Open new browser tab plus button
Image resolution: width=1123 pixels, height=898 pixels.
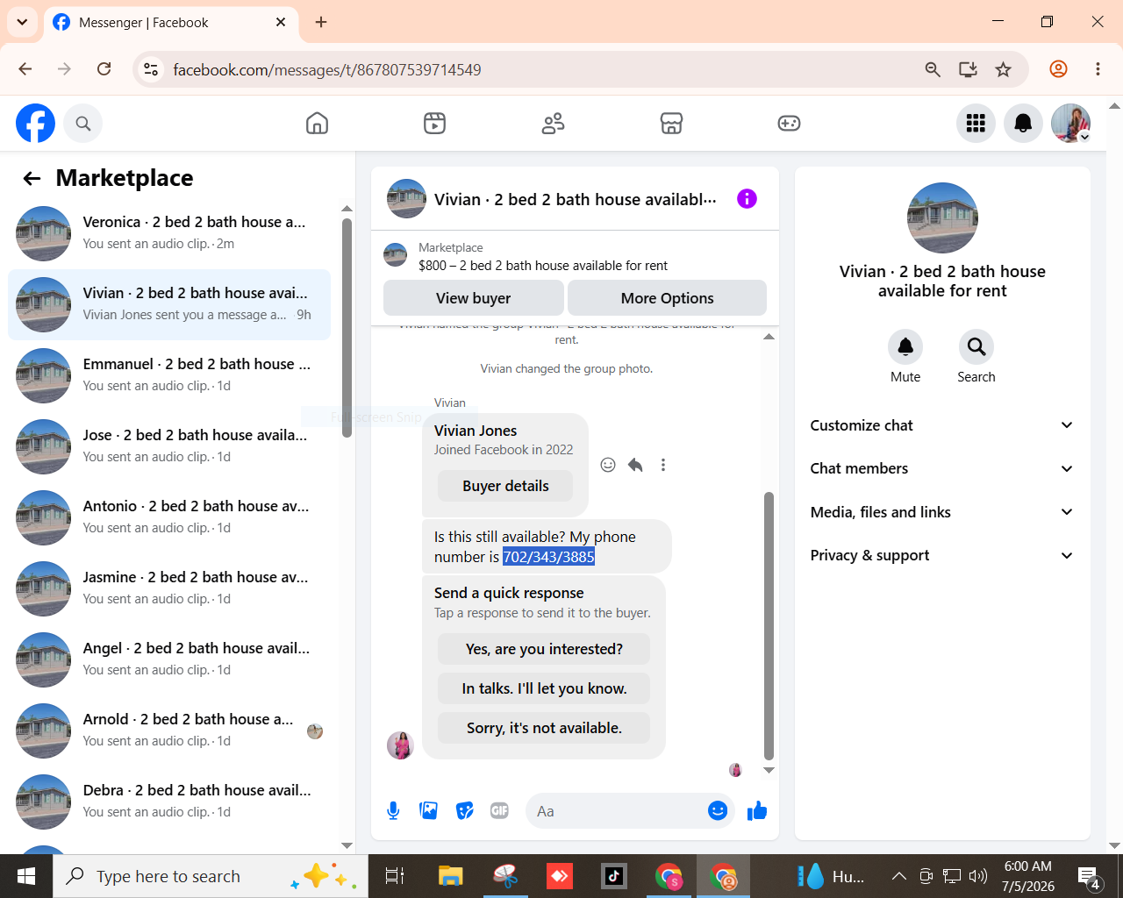[x=321, y=22]
